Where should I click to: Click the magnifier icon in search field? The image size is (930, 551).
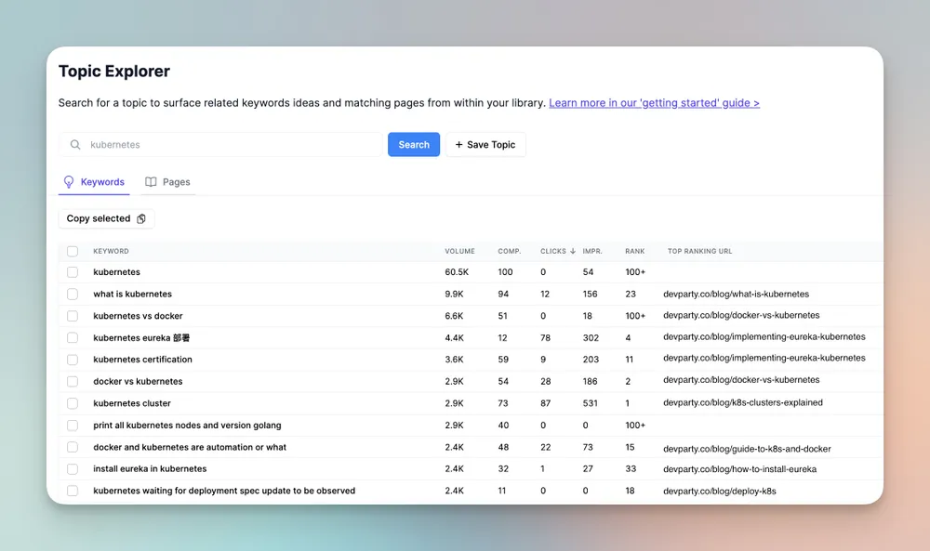pos(75,145)
